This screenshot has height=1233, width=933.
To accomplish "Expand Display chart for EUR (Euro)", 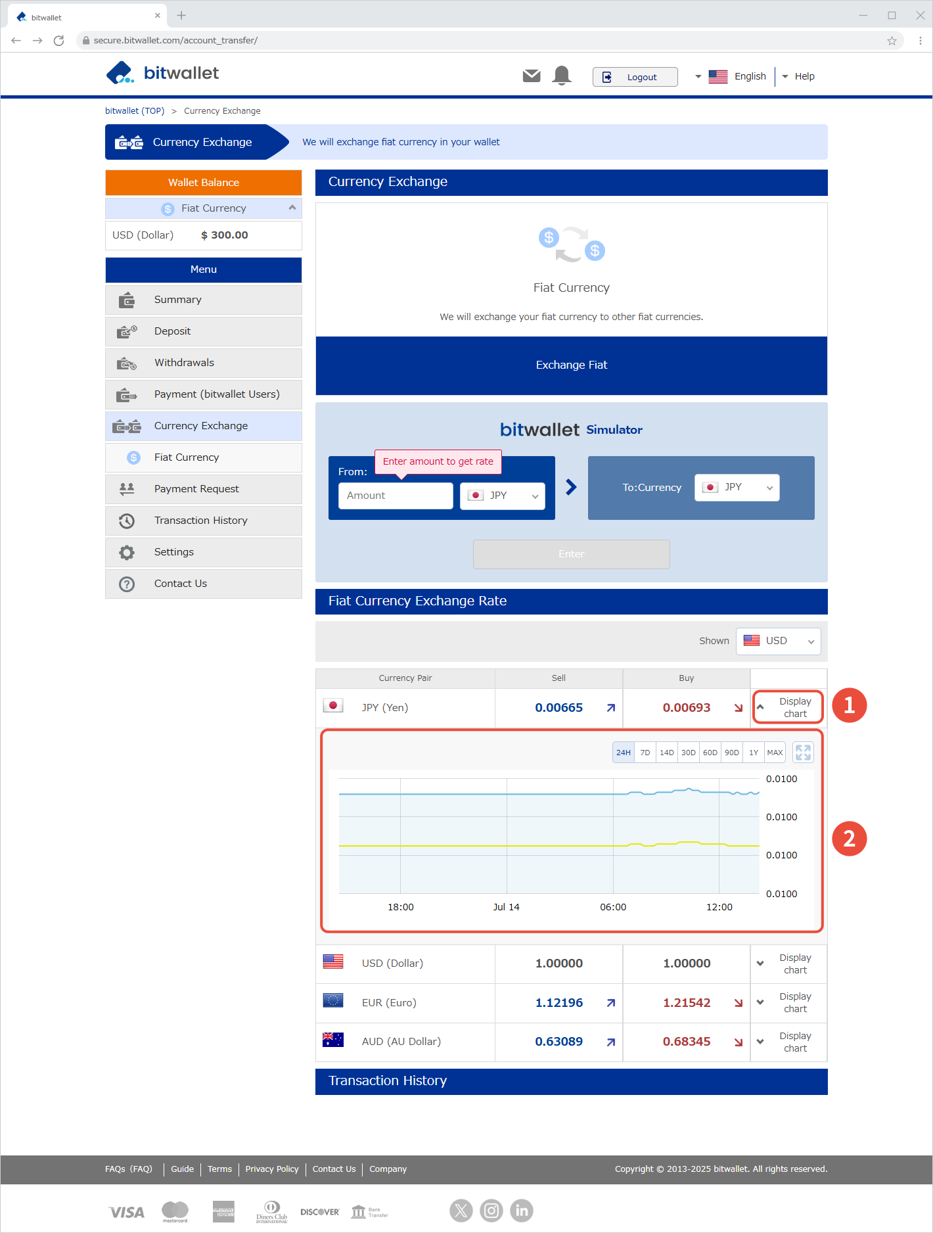I will coord(788,1002).
